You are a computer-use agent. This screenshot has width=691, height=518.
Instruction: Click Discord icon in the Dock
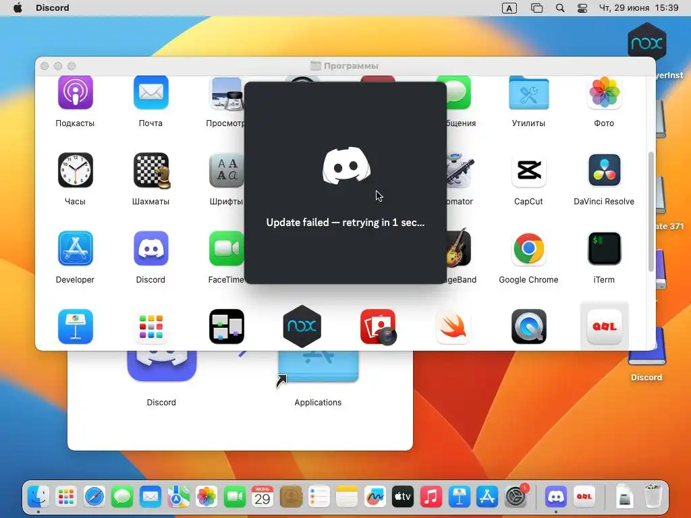pos(556,497)
